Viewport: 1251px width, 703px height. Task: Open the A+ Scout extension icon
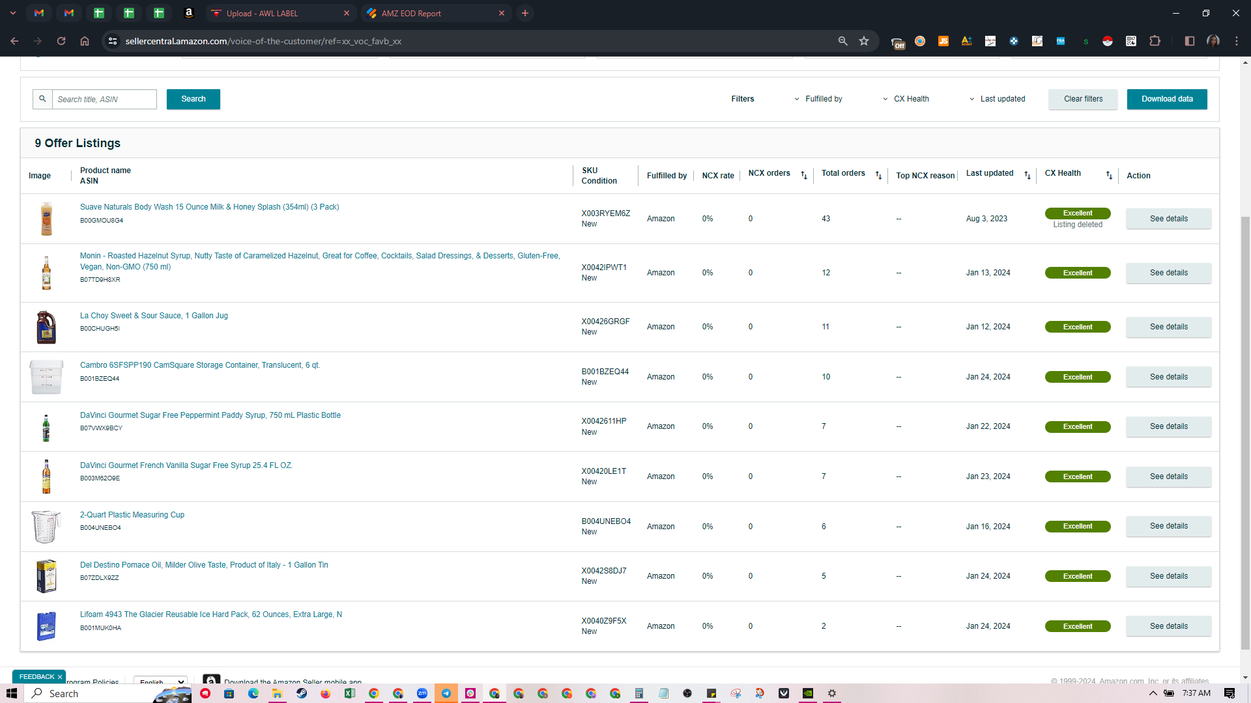click(x=967, y=41)
